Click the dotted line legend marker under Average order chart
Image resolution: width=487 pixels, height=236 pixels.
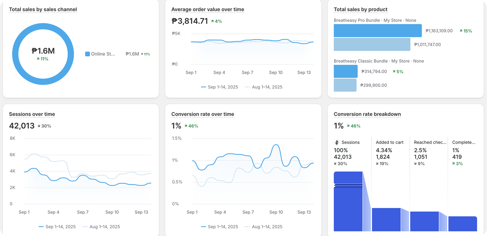coord(247,87)
